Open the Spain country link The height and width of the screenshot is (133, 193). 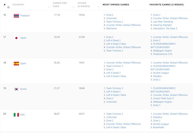click(x=23, y=63)
